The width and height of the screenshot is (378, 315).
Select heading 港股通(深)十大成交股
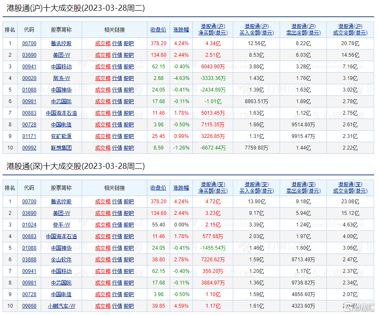pyautogui.click(x=76, y=166)
